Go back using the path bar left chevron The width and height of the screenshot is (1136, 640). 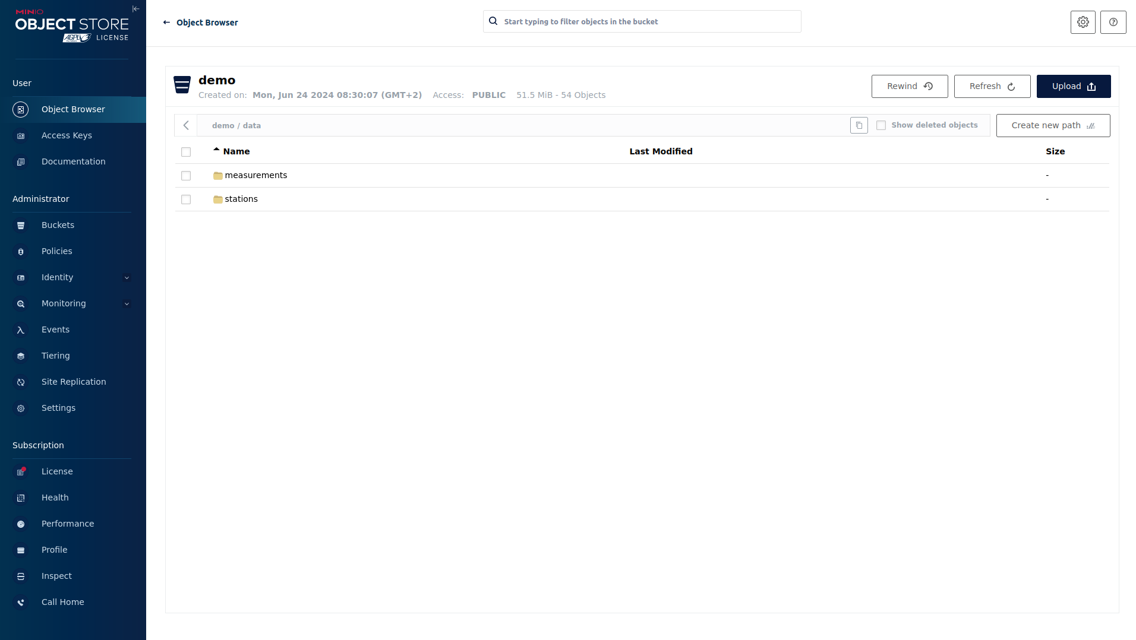(186, 125)
